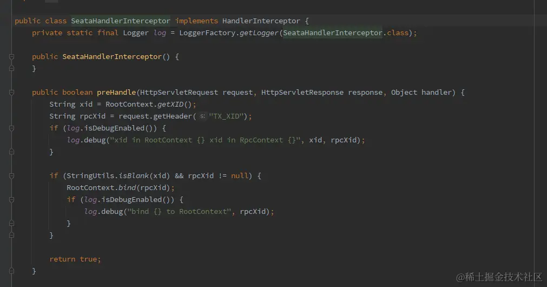Click the getLogger method call
The width and height of the screenshot is (547, 287).
pyautogui.click(x=259, y=33)
